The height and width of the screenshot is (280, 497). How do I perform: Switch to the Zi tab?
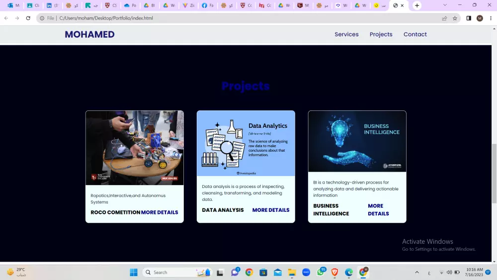point(188,5)
